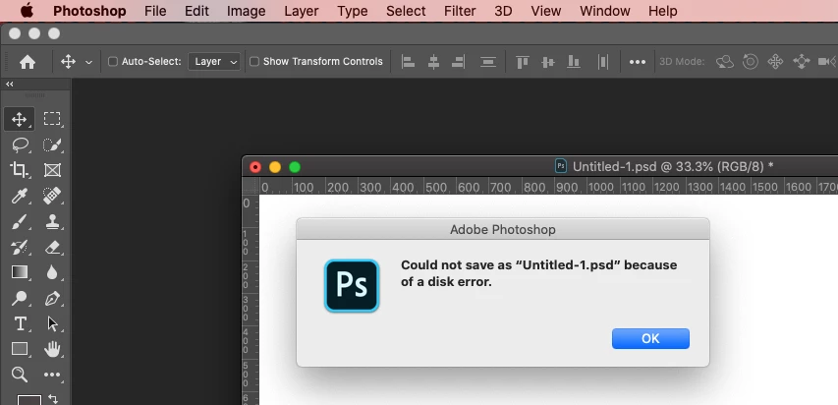The height and width of the screenshot is (405, 838).
Task: Click align horizontal centers icon
Action: tap(433, 62)
